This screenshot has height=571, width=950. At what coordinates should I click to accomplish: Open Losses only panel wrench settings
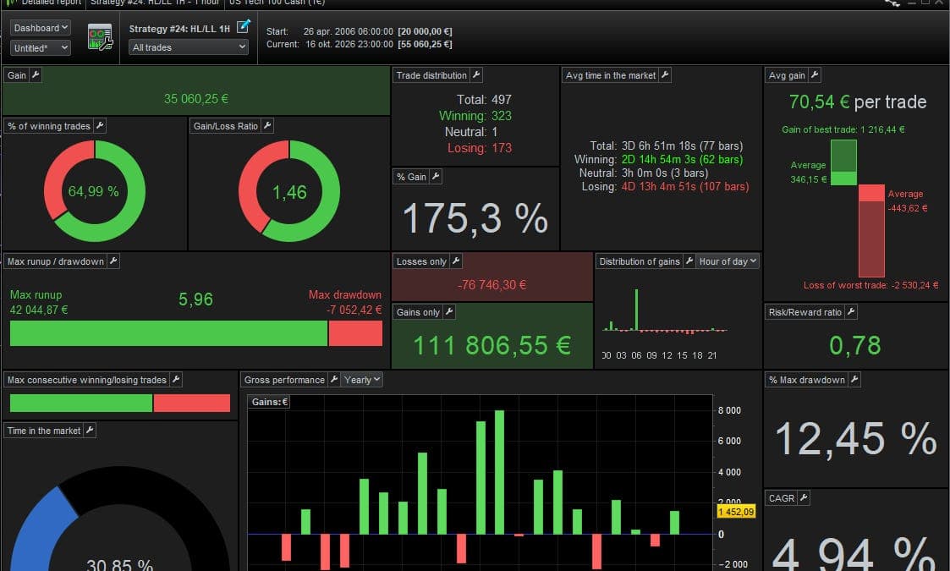(456, 261)
